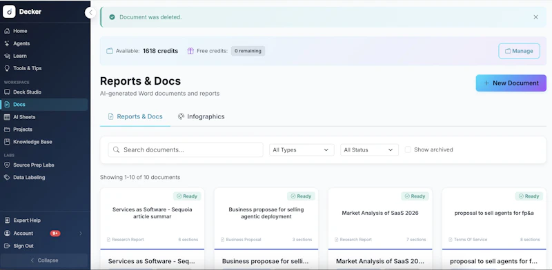Click the 3 sections count text
This screenshot has height=270, width=552.
tap(302, 240)
